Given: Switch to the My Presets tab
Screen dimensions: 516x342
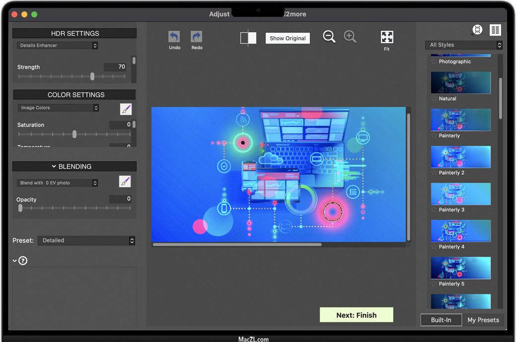Looking at the screenshot, I should tap(483, 320).
